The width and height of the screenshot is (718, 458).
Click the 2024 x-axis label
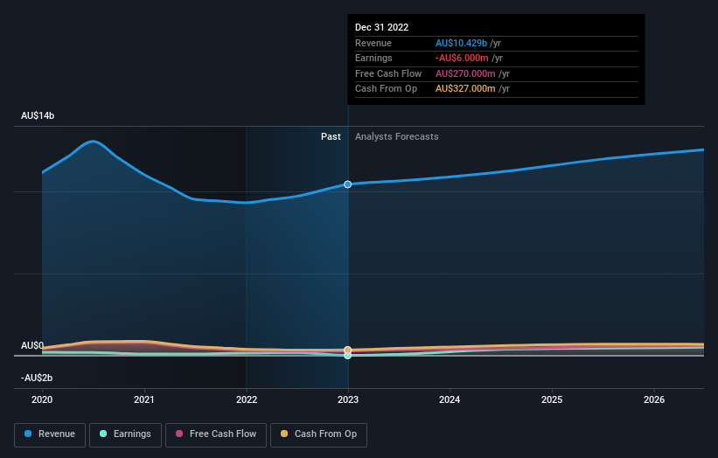450,399
